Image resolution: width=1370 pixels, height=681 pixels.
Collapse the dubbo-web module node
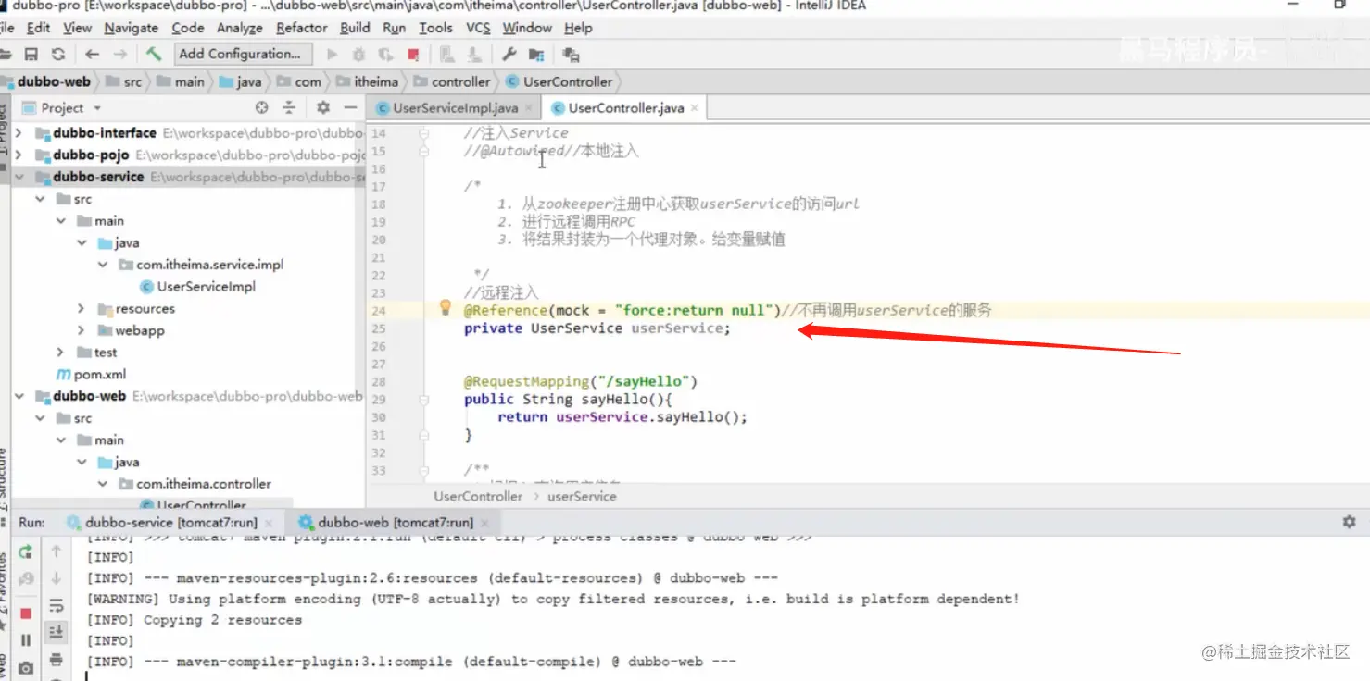pyautogui.click(x=18, y=396)
